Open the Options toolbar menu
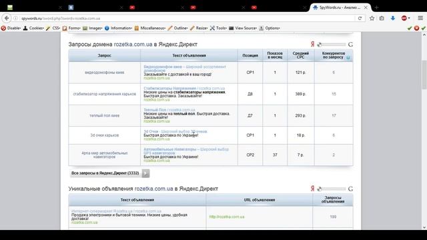Viewport: 427px width, 240px height. click(270, 28)
